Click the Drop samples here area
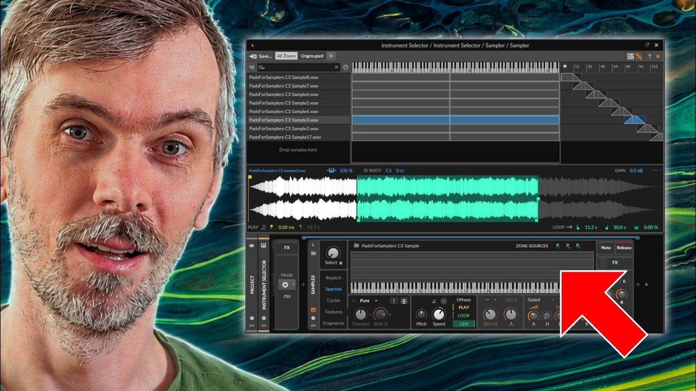 pos(298,150)
